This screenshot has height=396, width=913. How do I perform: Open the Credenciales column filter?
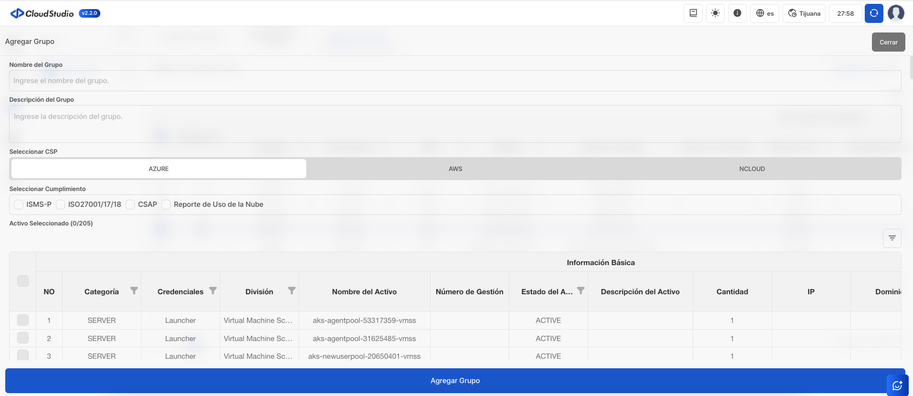point(213,291)
